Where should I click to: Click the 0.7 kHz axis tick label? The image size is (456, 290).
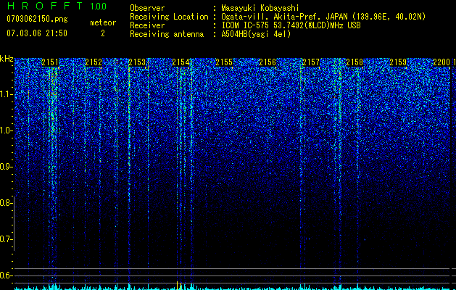(6, 239)
